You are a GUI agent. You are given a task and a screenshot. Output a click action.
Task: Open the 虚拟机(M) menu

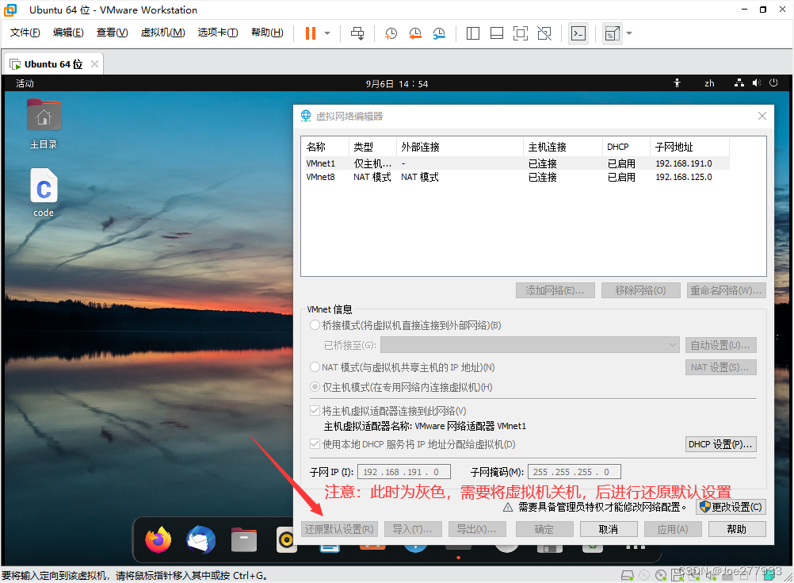point(162,33)
